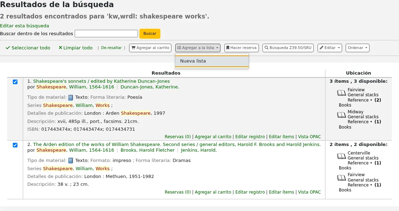Click author Jenkins, Harold link
Screen dimensions: 399x211
[x=199, y=150]
